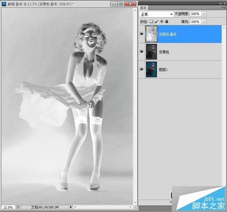227x212 pixels.
Task: Click the canvas vertical scrollbar up arrow
Action: coord(135,10)
